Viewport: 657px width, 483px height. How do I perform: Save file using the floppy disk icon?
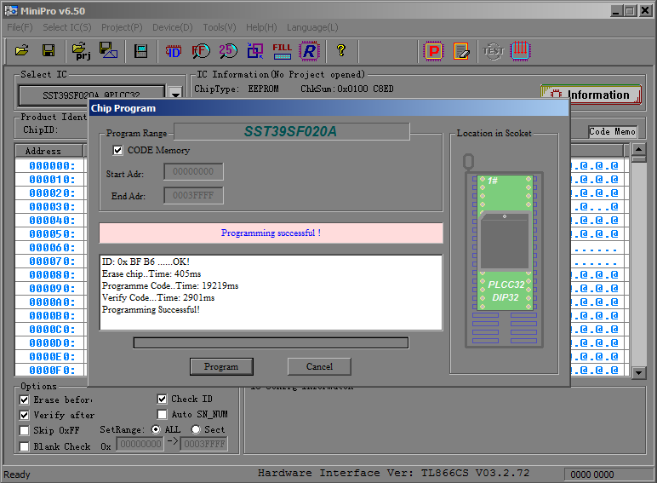coord(49,51)
